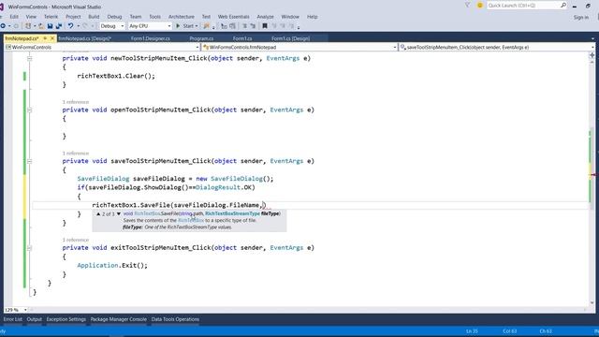Close the frmNotepad.cs tab

tap(52, 38)
